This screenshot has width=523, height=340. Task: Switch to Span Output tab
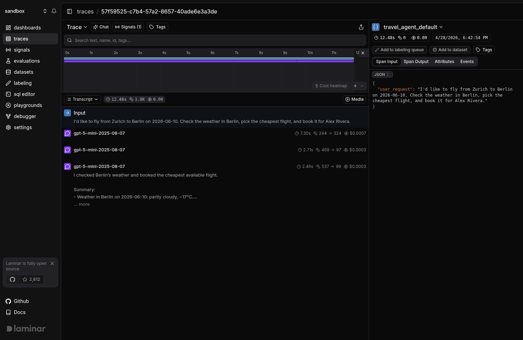[416, 62]
